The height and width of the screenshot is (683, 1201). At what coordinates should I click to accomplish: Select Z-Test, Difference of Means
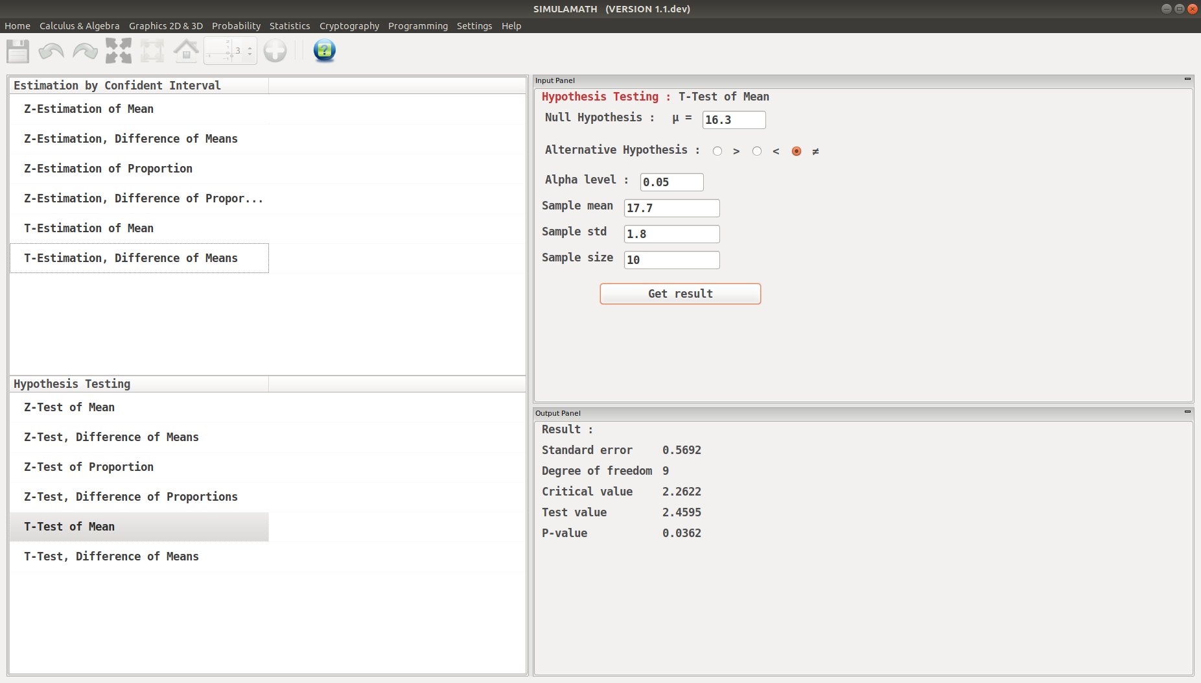tap(139, 437)
